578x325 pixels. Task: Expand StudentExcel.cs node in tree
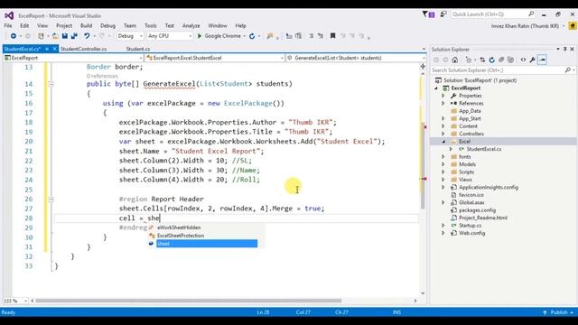tap(451, 149)
